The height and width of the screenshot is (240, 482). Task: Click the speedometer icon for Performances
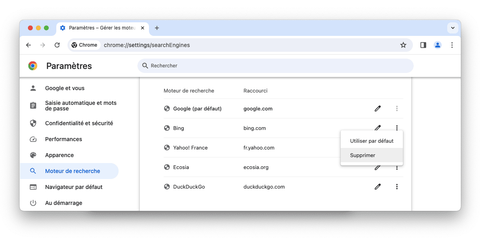point(33,139)
